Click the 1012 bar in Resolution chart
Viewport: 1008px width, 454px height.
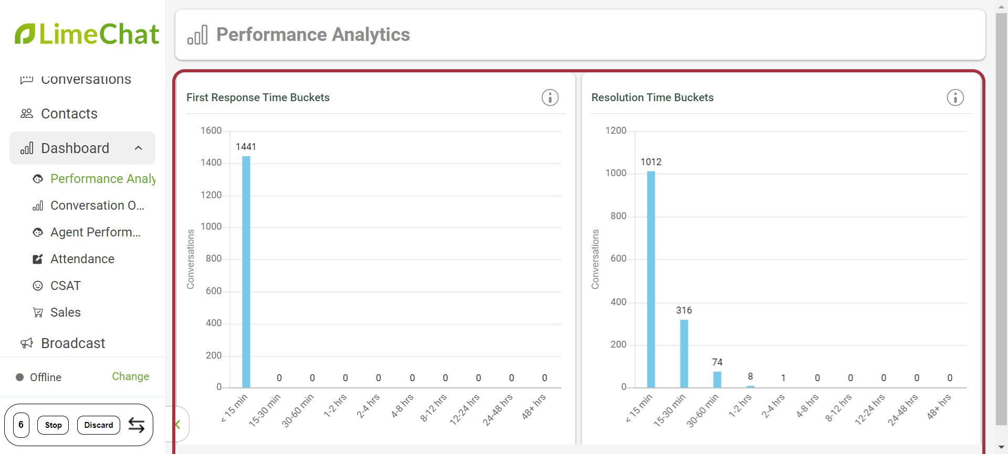651,279
